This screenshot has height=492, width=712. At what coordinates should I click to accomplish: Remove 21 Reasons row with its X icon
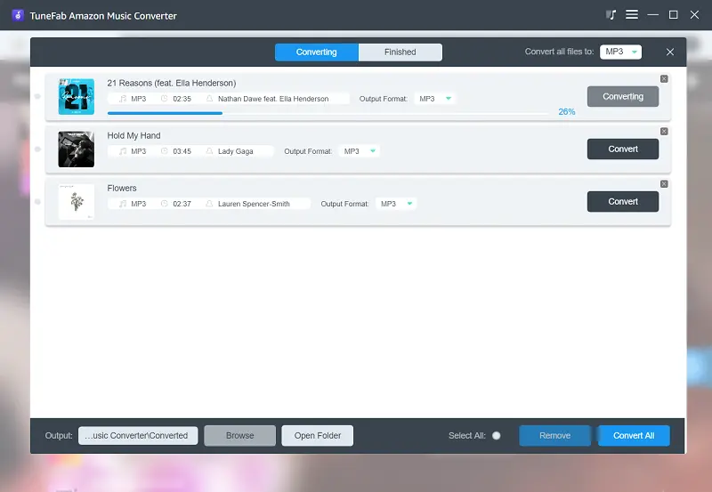point(664,79)
